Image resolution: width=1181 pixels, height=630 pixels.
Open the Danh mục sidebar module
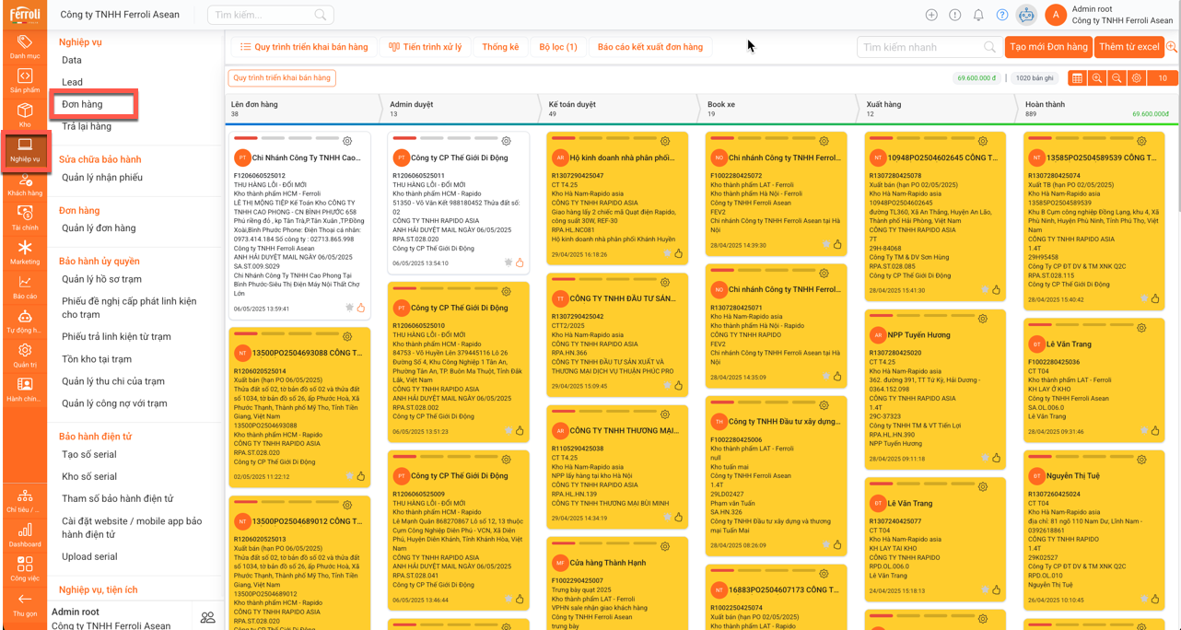pos(25,46)
